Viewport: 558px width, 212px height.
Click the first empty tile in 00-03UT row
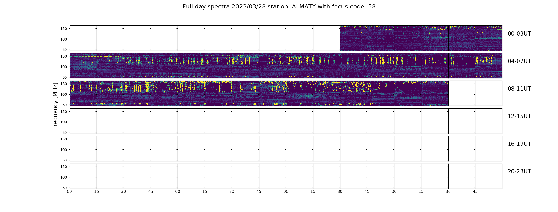tap(83, 38)
